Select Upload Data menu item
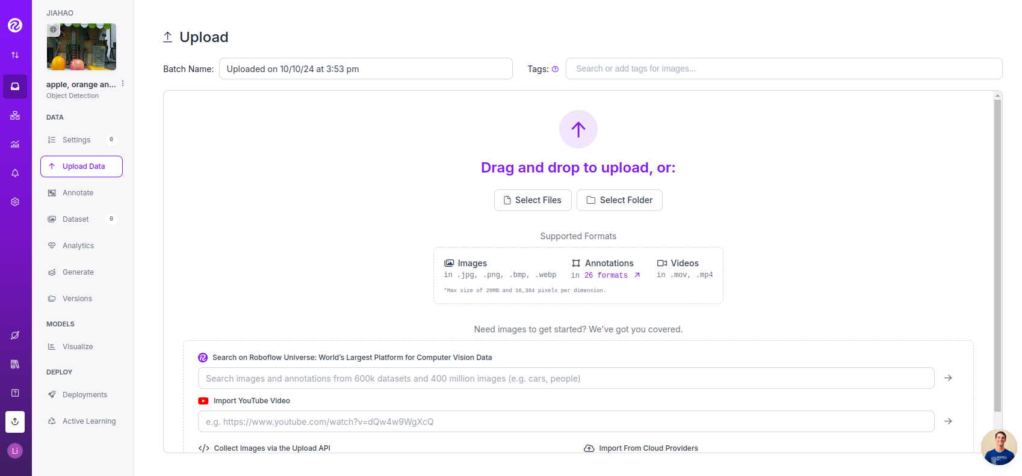This screenshot has height=476, width=1022. [x=81, y=166]
